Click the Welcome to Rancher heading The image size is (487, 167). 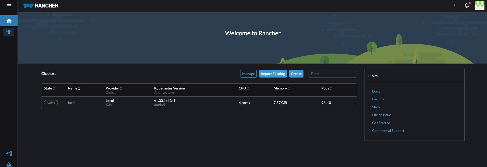(x=253, y=33)
